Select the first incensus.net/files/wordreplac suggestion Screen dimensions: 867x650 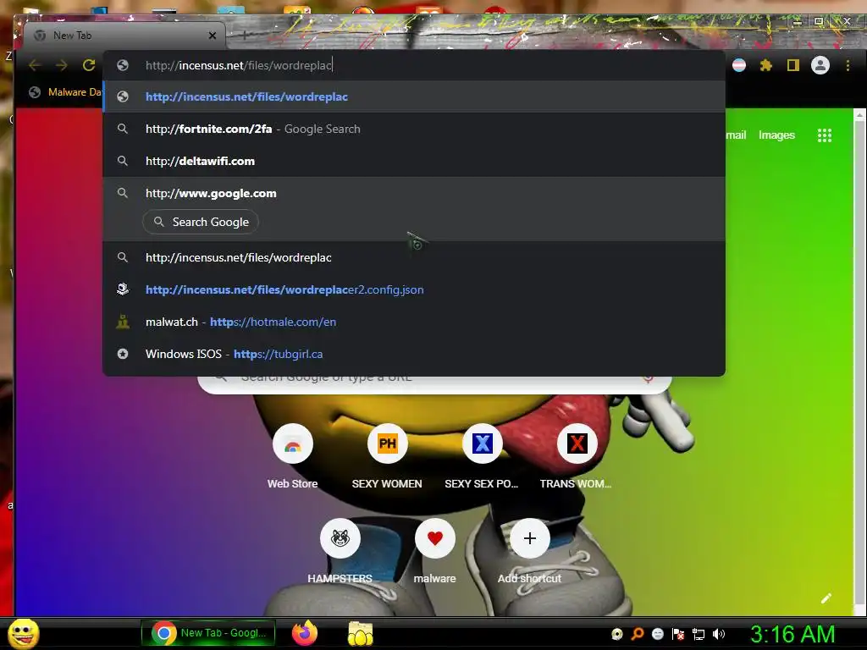[414, 96]
